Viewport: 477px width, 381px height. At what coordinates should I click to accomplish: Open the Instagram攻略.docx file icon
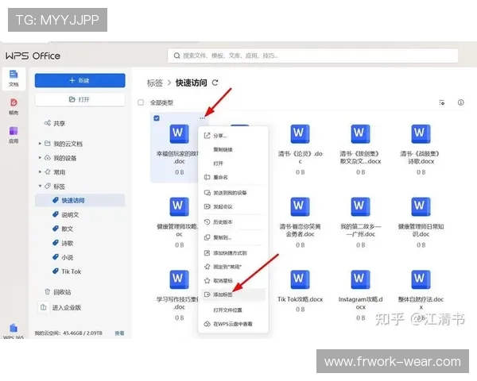[x=360, y=279]
